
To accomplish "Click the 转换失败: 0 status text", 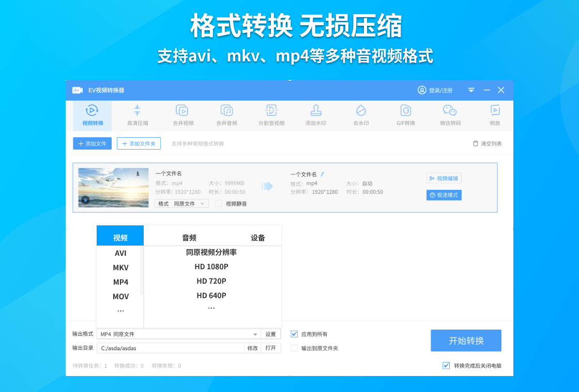I will [166, 366].
